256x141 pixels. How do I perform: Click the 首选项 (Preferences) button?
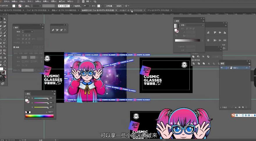point(119,6)
